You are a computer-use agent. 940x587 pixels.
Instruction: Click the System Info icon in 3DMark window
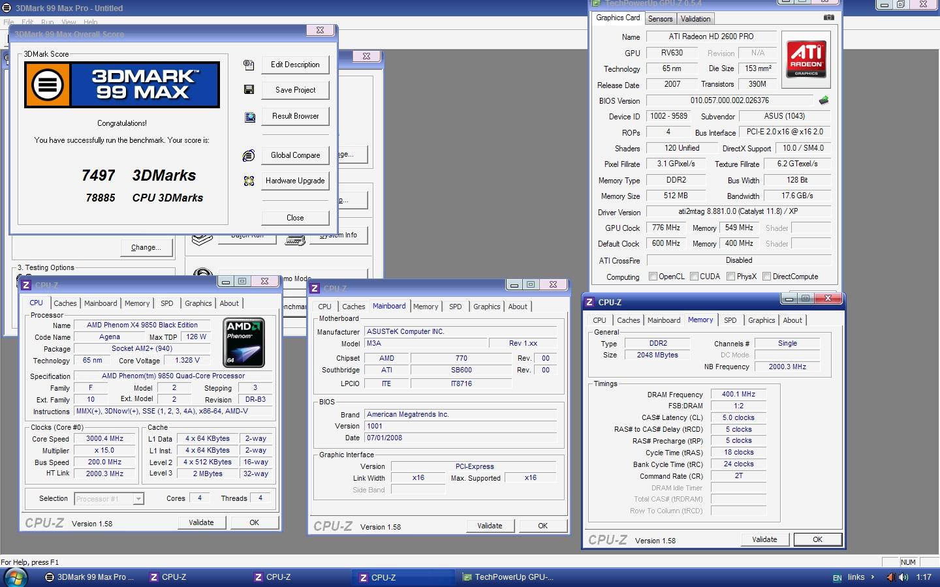(295, 239)
